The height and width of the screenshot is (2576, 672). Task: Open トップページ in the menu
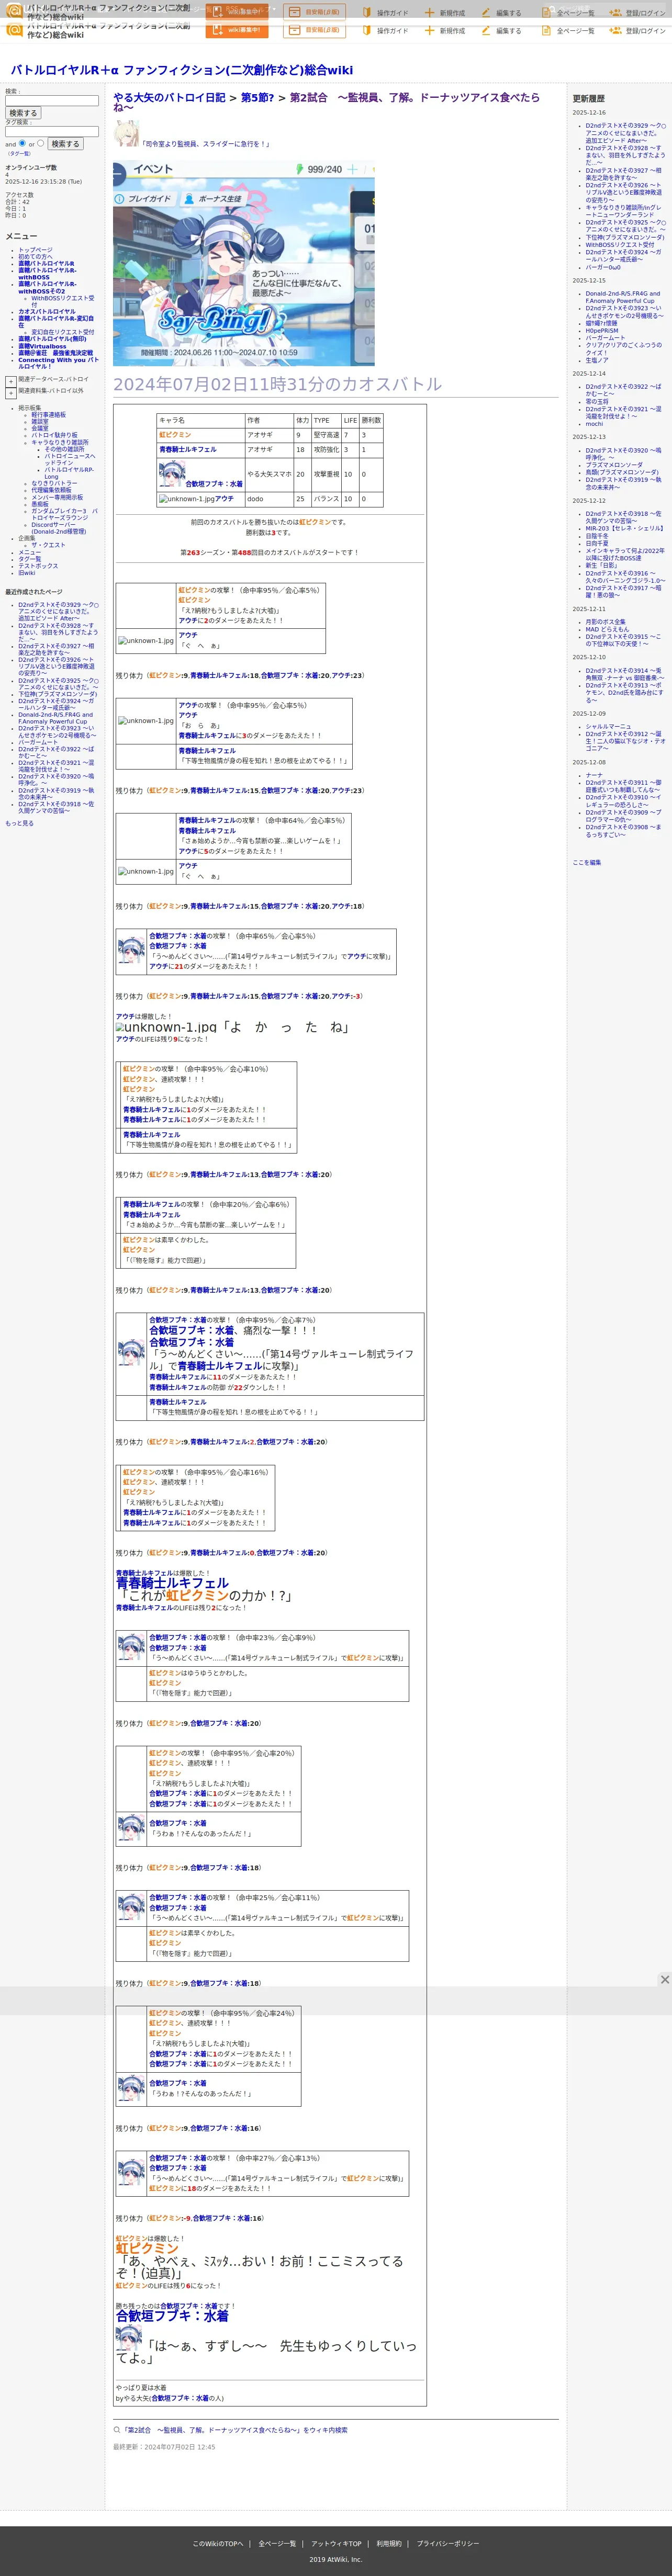(x=35, y=250)
